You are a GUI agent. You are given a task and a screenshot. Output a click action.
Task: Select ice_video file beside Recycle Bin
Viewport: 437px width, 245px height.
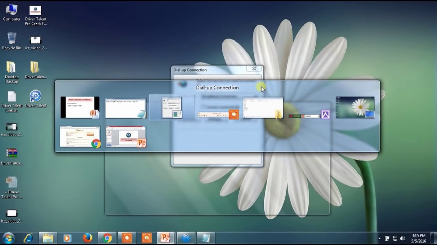36,43
